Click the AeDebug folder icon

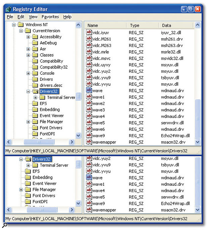coord(35,43)
